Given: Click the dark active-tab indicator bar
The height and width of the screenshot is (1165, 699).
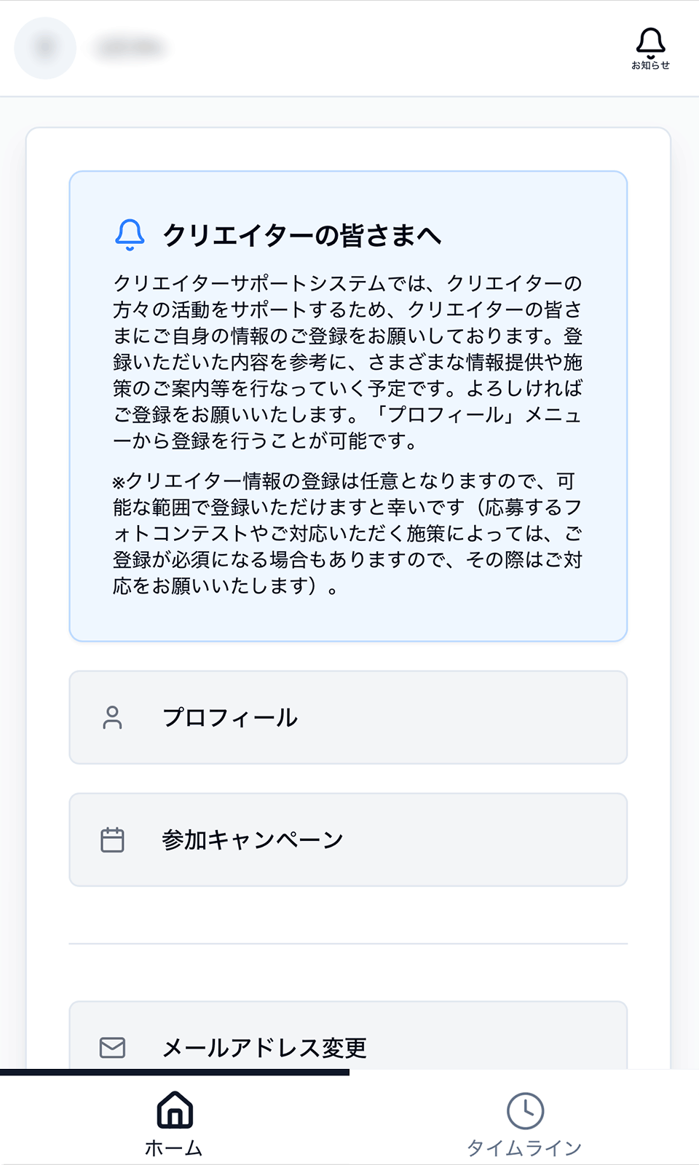Looking at the screenshot, I should click(x=175, y=1072).
